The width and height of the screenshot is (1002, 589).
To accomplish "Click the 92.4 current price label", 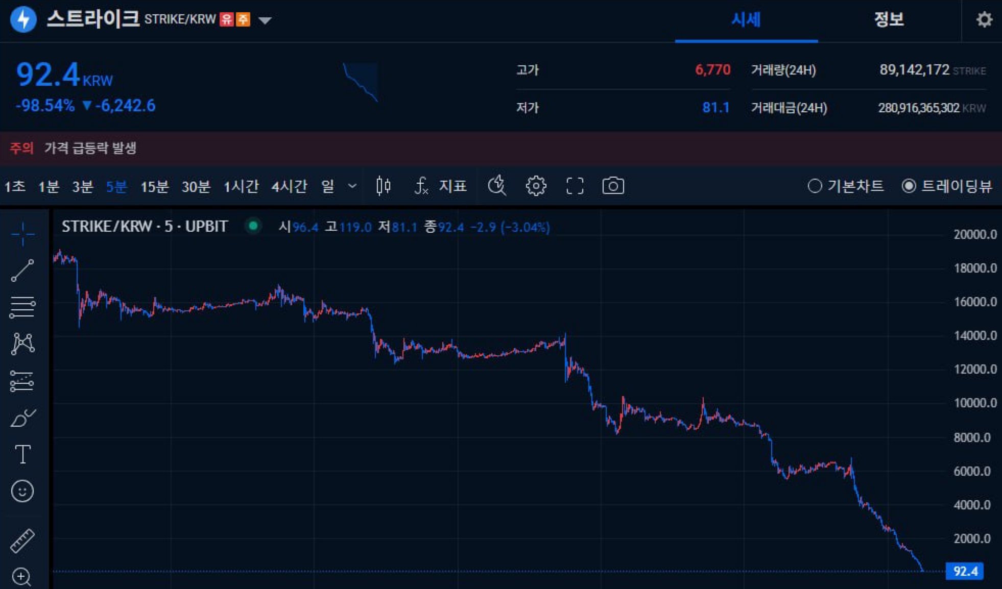I will 964,571.
